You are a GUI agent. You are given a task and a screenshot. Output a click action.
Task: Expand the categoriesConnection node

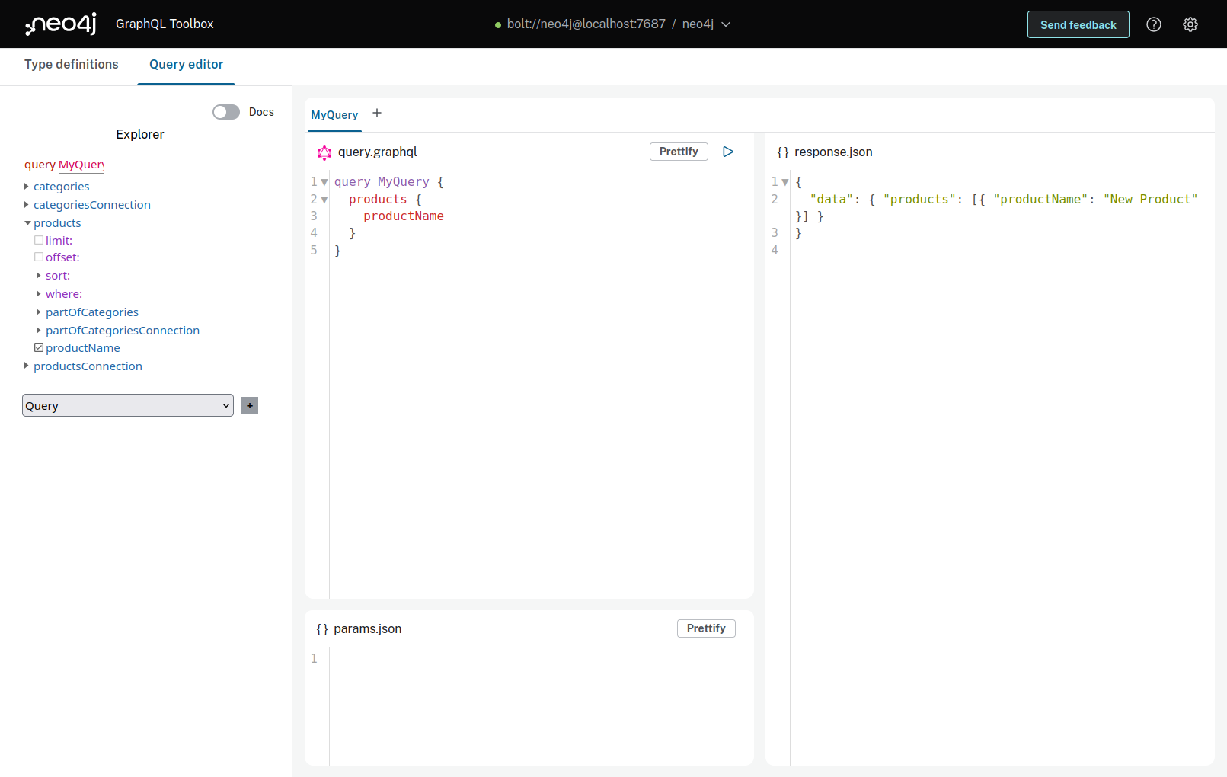pyautogui.click(x=27, y=204)
